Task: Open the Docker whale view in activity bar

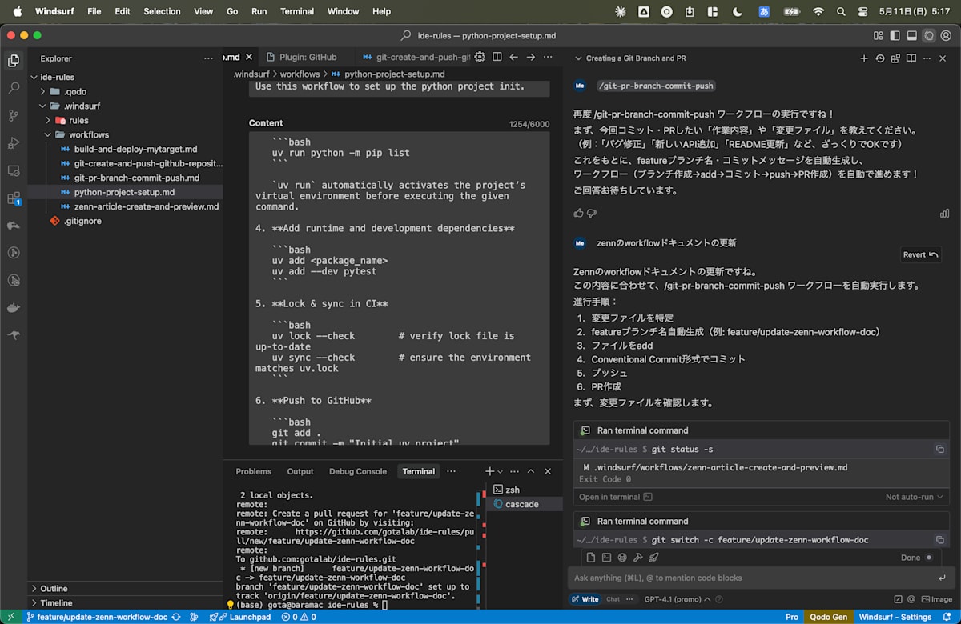Action: pos(14,308)
